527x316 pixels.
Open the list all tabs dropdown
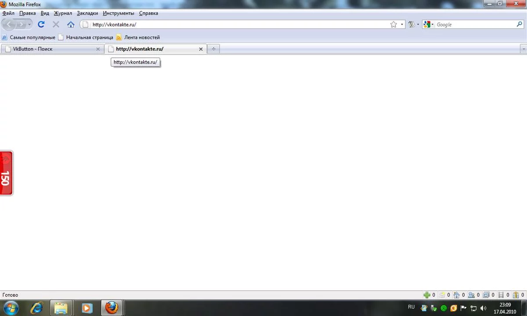(523, 49)
